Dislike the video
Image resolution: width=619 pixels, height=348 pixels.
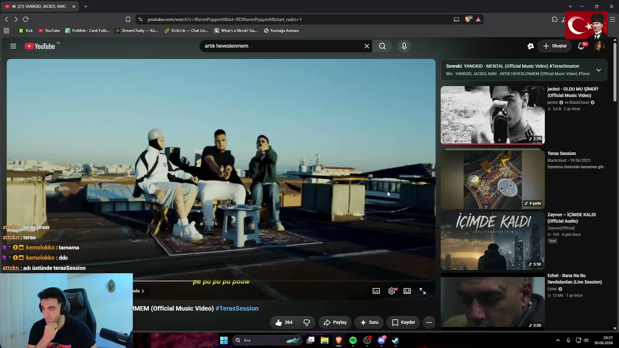pos(307,322)
